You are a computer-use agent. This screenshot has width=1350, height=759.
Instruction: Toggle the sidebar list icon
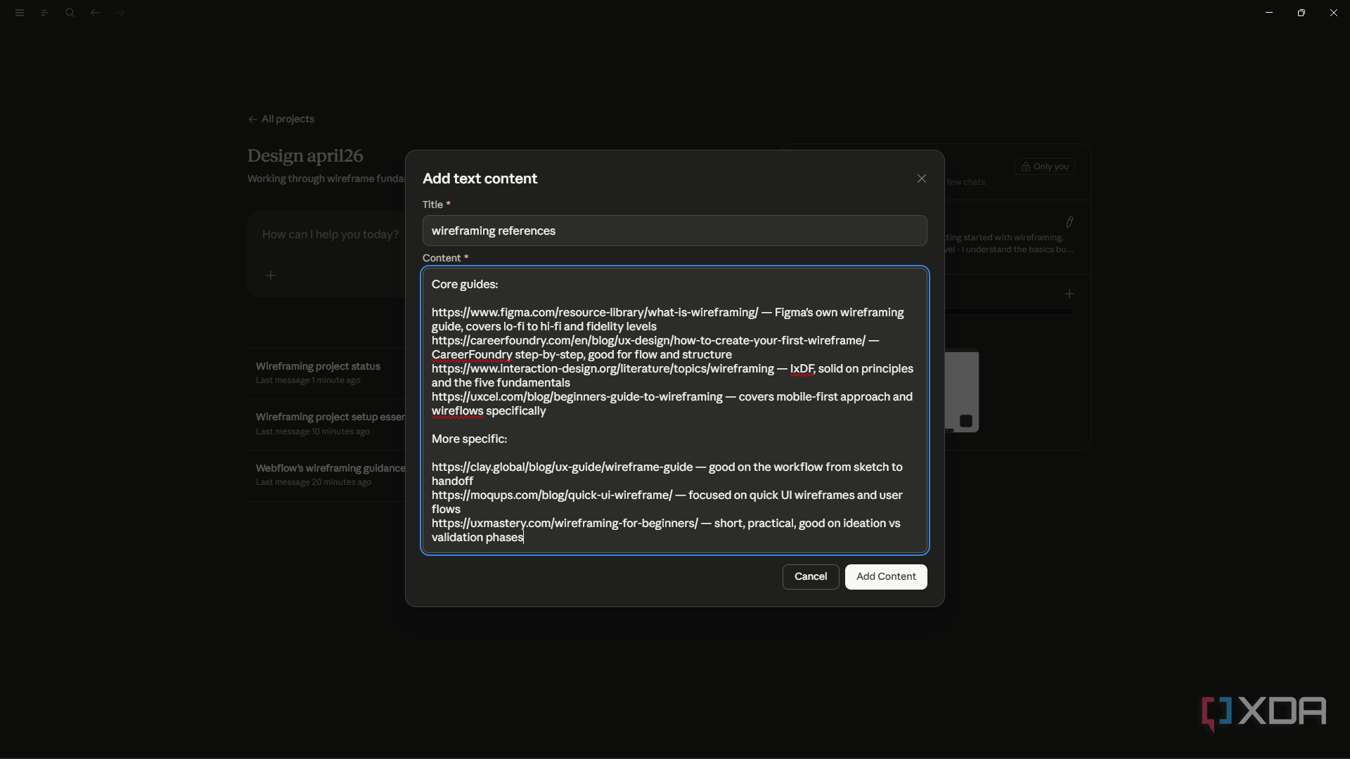[x=45, y=13]
